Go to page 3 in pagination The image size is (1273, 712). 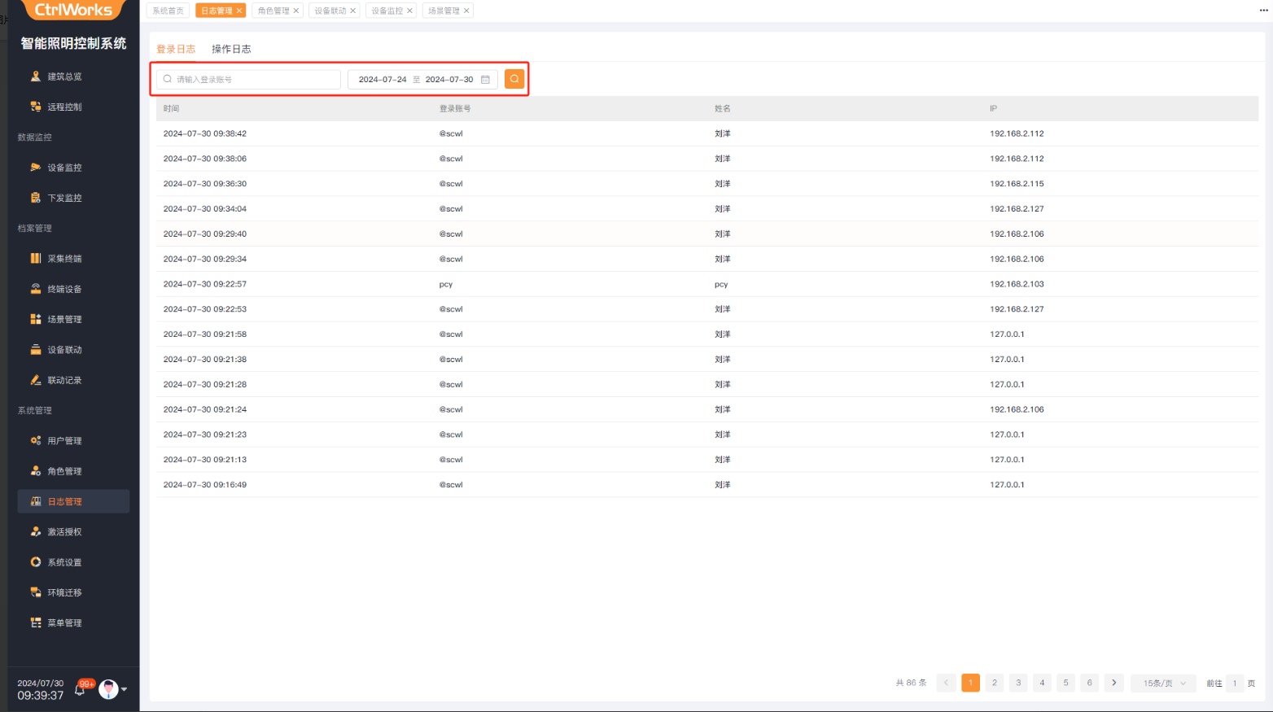1017,683
